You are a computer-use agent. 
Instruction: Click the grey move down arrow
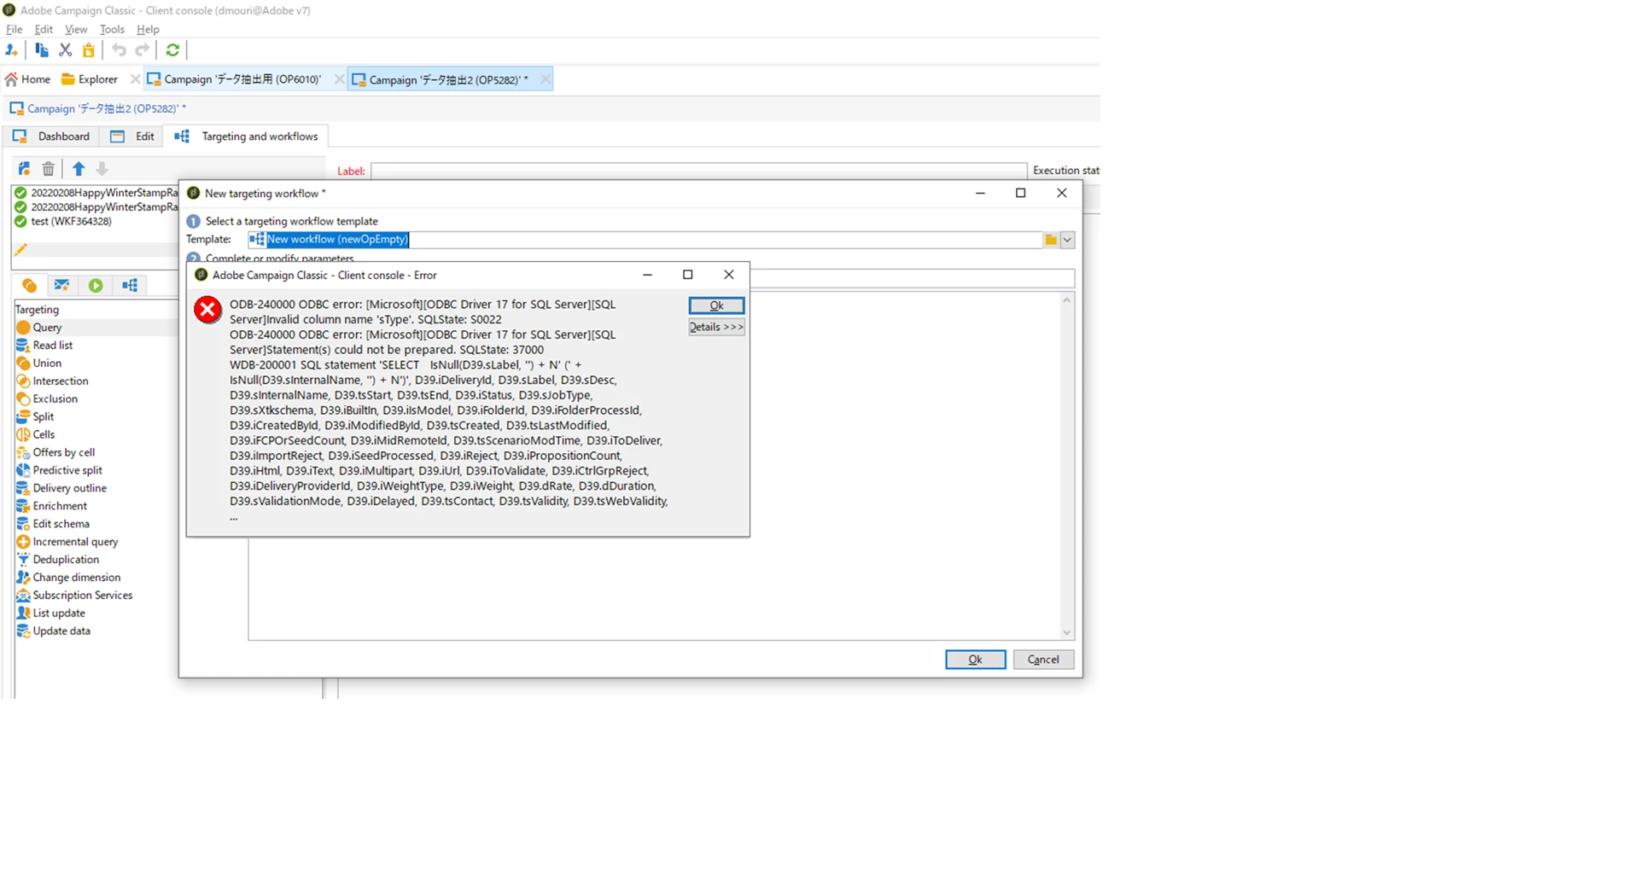coord(102,169)
